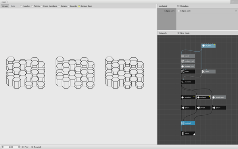Start animation with the Play button
The width and height of the screenshot is (238, 149).
[25, 147]
